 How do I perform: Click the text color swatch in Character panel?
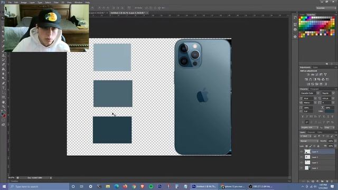[x=330, y=111]
